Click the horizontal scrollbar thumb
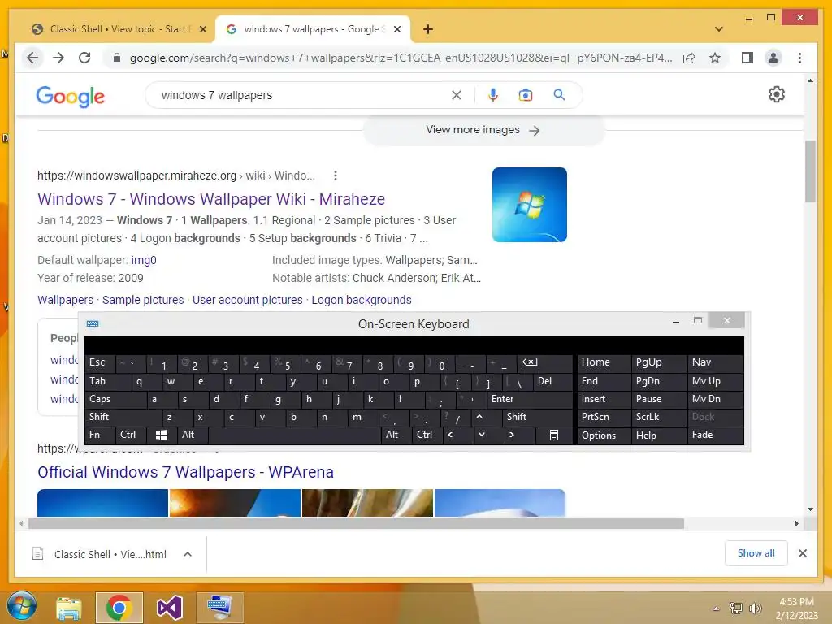The width and height of the screenshot is (832, 624). 356,524
